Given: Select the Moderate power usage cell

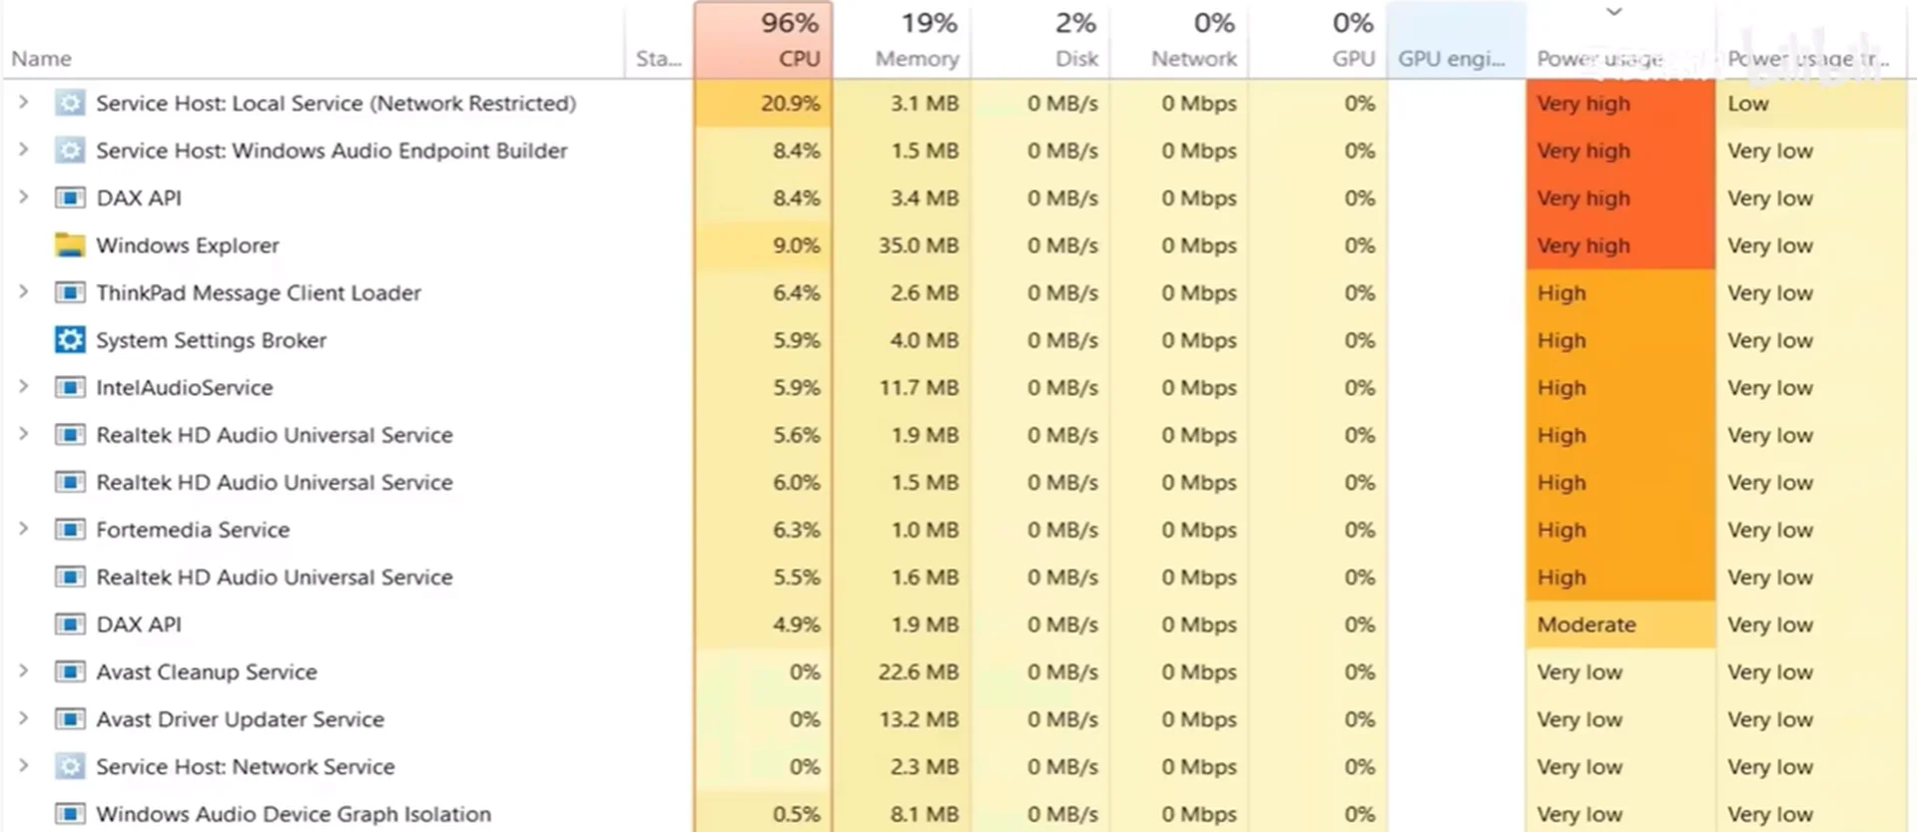Looking at the screenshot, I should (x=1618, y=624).
